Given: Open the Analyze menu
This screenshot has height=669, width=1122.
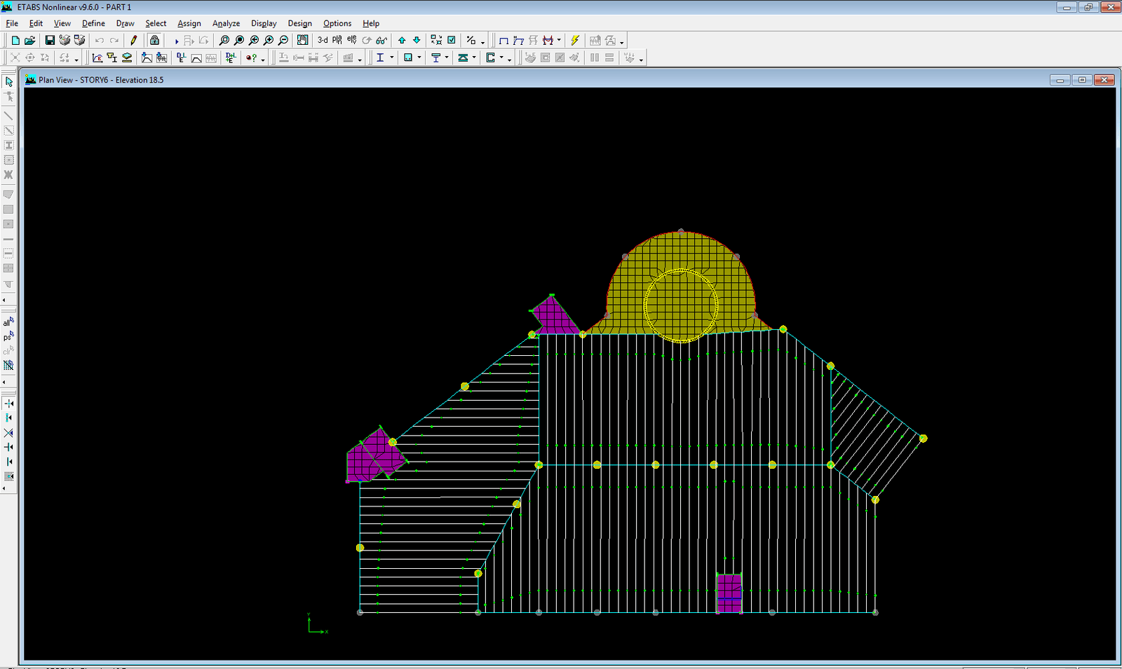Looking at the screenshot, I should [226, 23].
